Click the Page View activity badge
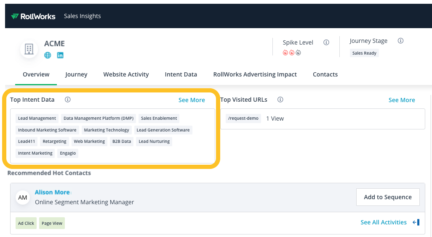 [52, 223]
